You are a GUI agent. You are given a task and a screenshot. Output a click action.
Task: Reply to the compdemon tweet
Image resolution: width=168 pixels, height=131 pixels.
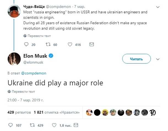tap(26, 44)
